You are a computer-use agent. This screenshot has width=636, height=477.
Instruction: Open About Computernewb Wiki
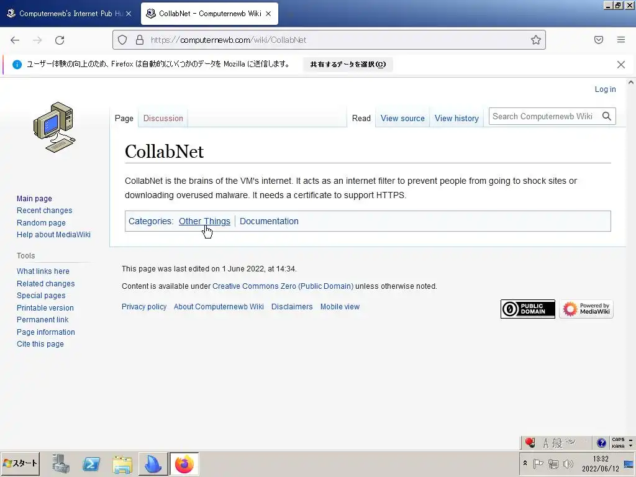click(x=219, y=307)
